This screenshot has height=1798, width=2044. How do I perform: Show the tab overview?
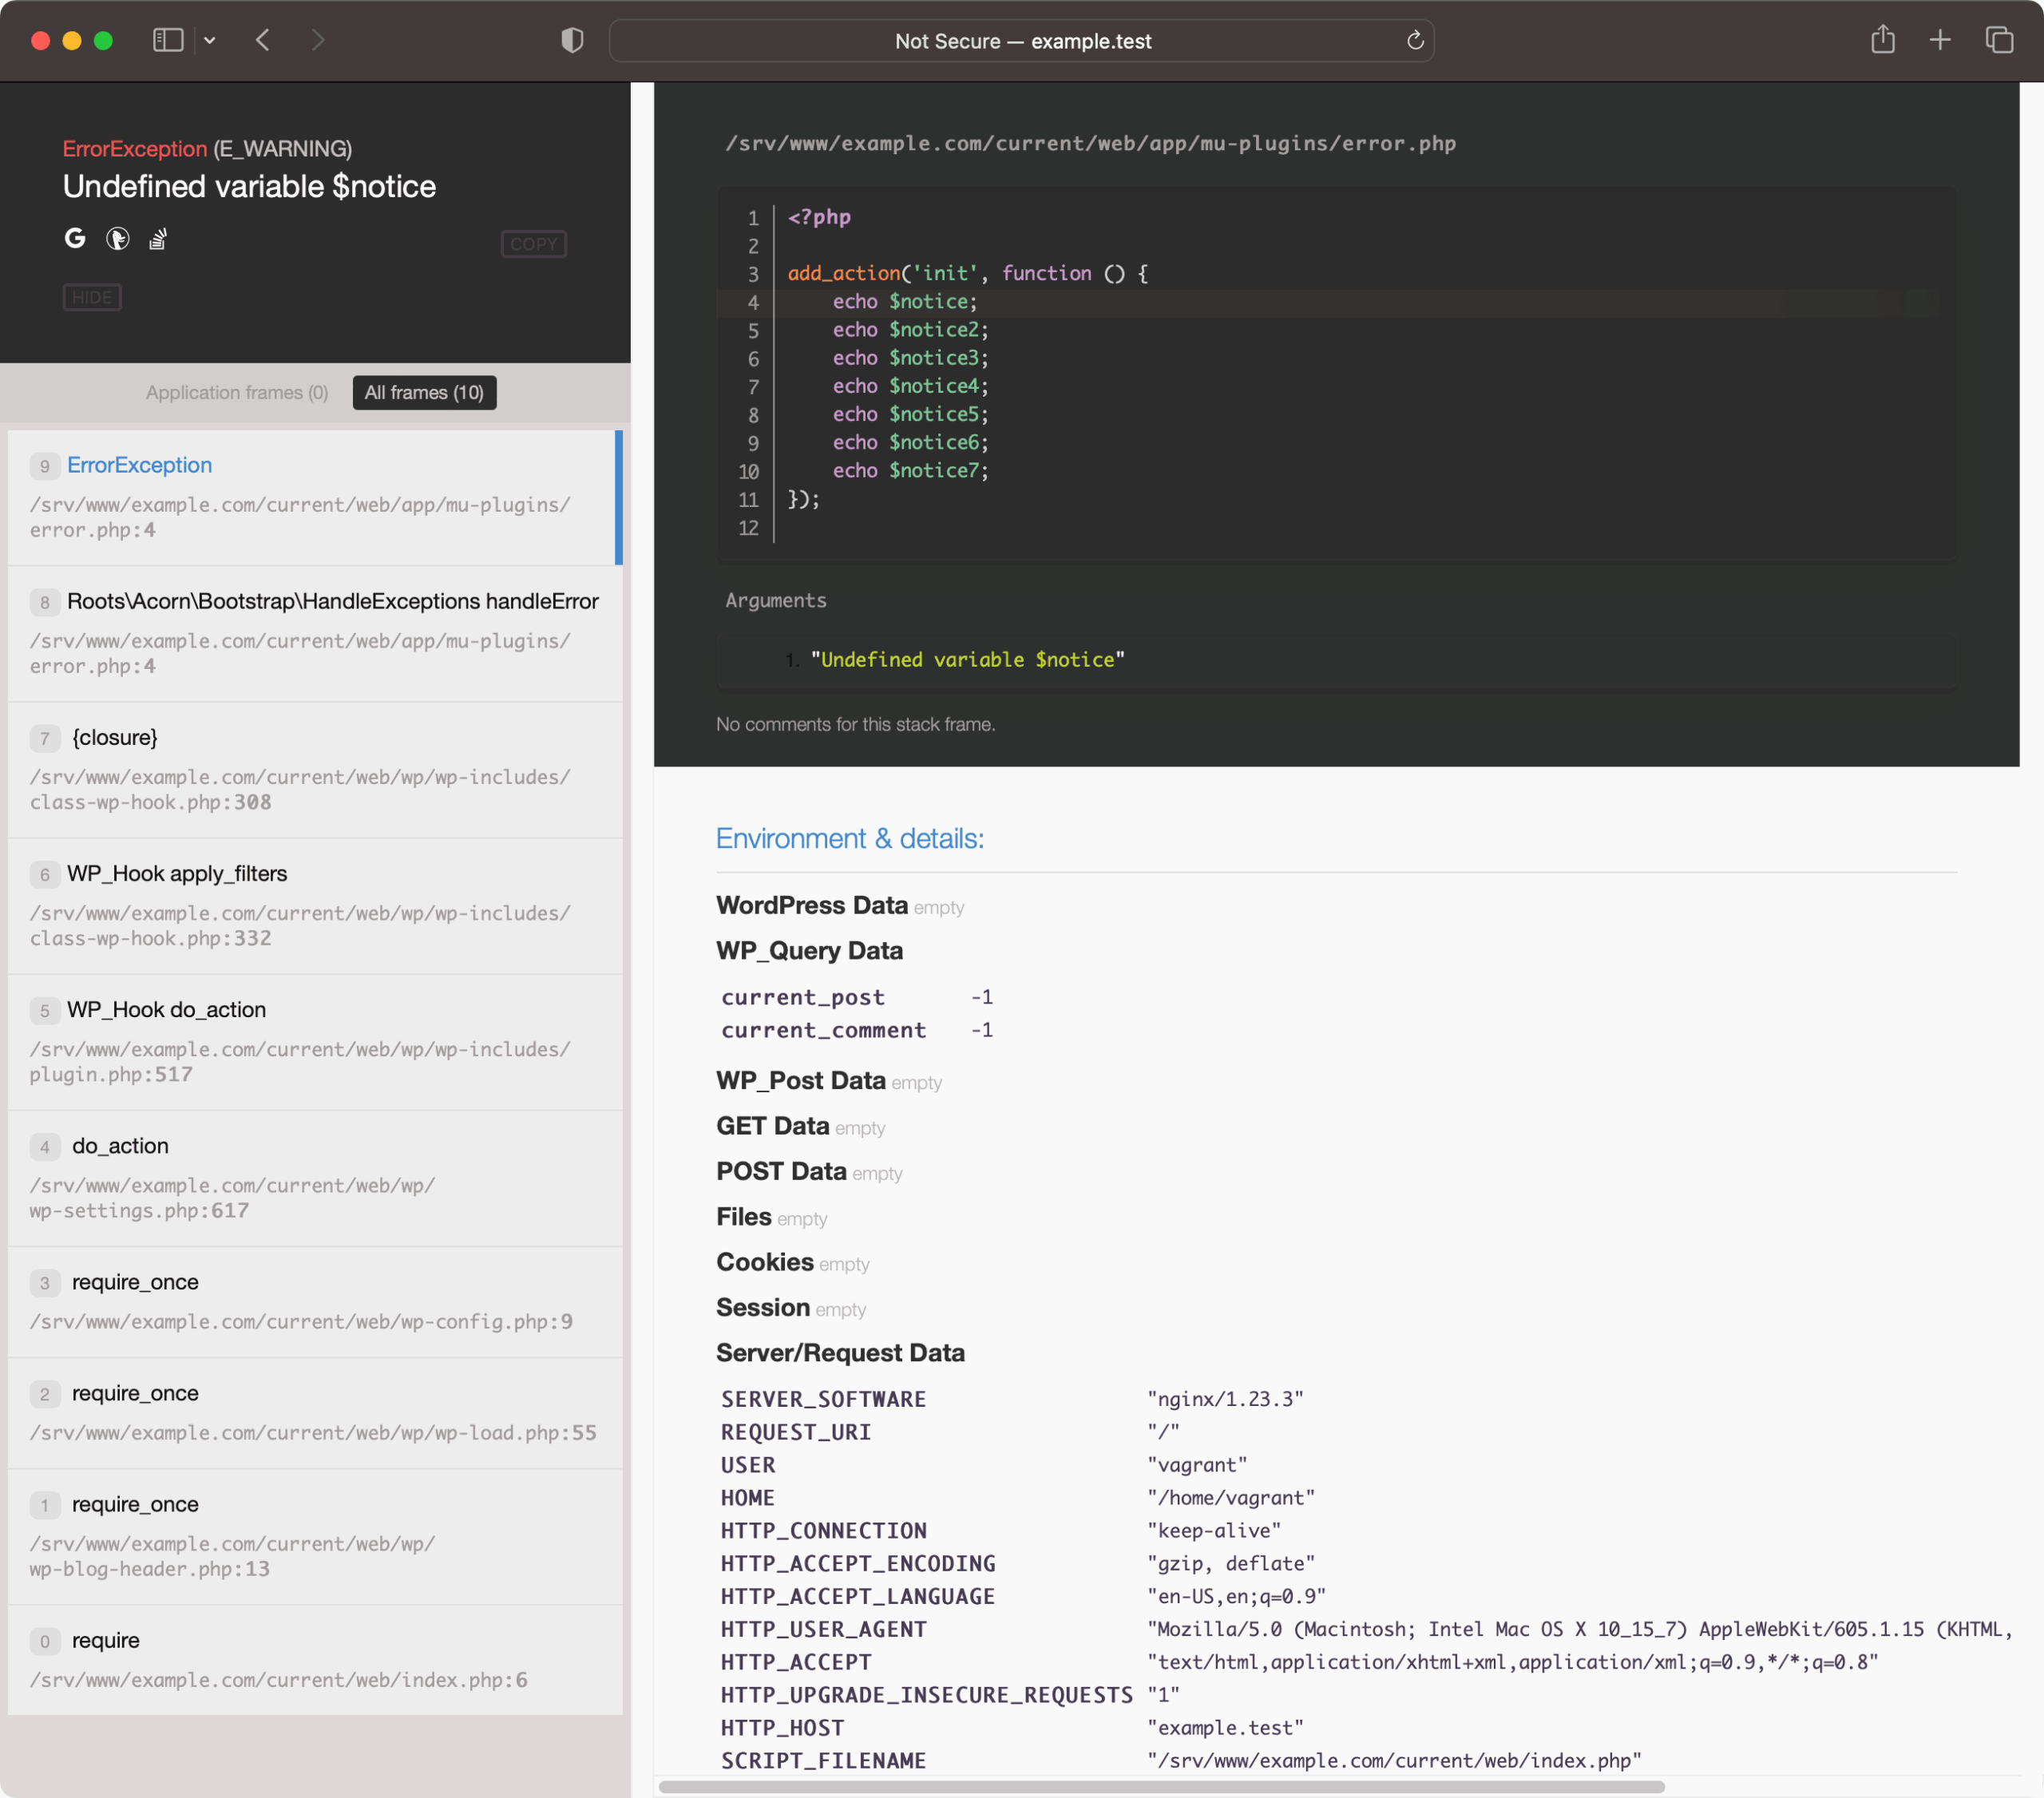click(2000, 40)
